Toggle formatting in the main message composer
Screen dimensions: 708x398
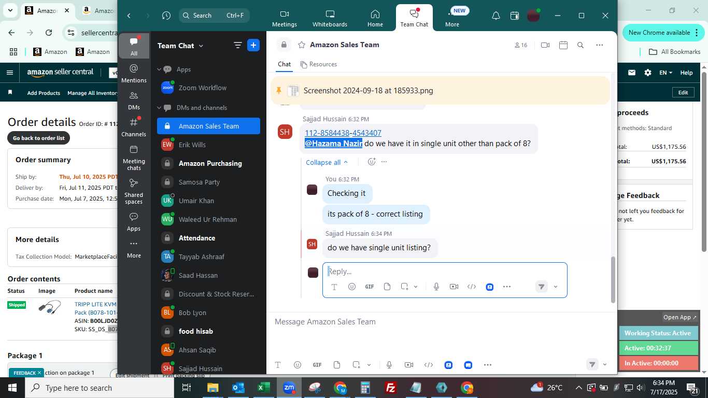(277, 365)
